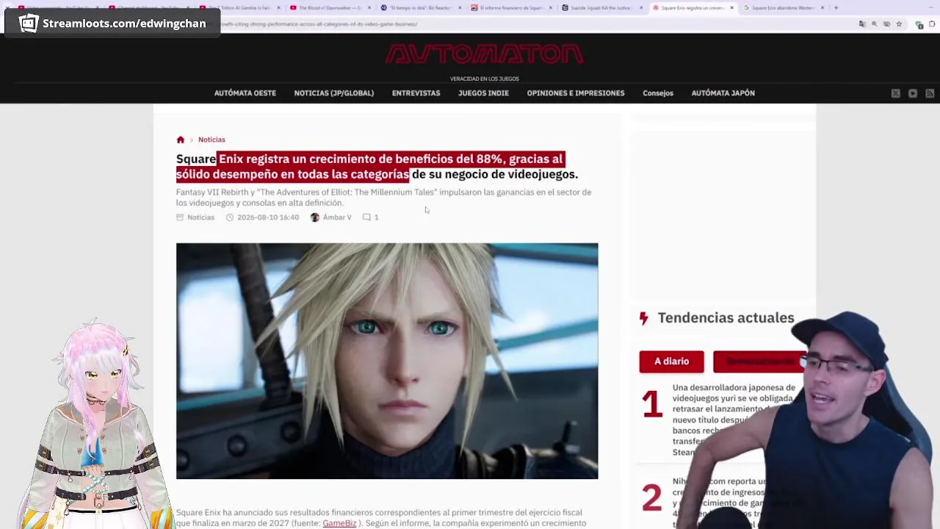The image size is (940, 529).
Task: Select the 'A diario' trending tab
Action: click(672, 361)
